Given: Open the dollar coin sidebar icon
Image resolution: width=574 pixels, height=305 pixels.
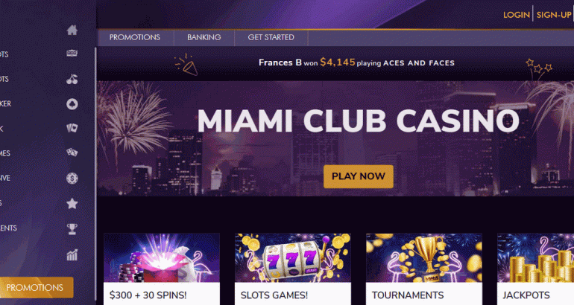Looking at the screenshot, I should (x=72, y=178).
